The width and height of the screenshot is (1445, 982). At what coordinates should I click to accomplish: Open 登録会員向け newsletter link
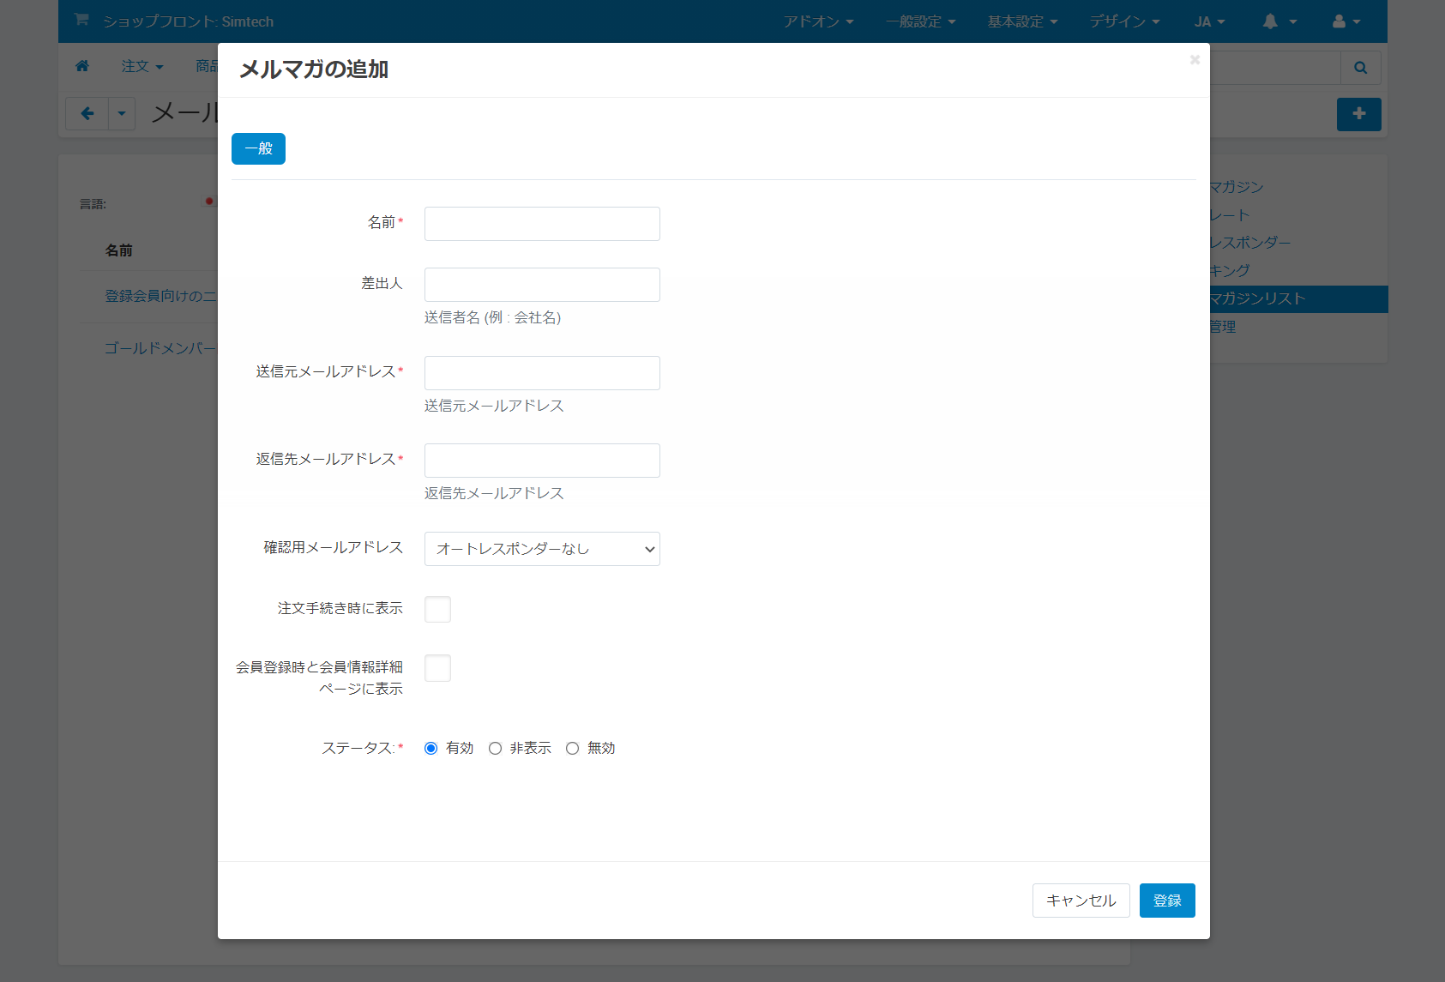[160, 296]
